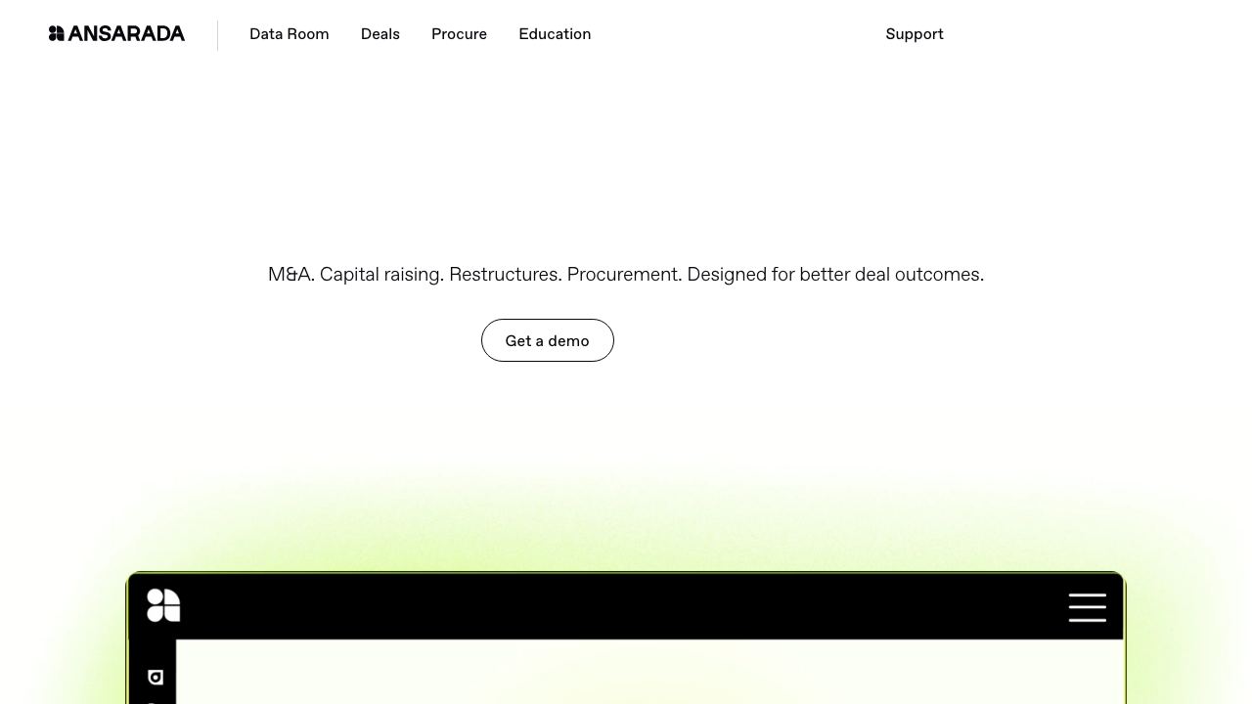
Task: Open the Data Room menu
Action: click(290, 34)
